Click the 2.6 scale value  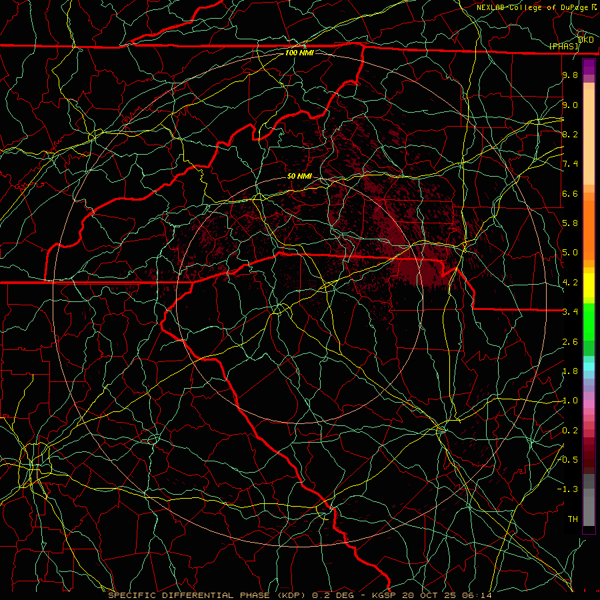pos(570,342)
